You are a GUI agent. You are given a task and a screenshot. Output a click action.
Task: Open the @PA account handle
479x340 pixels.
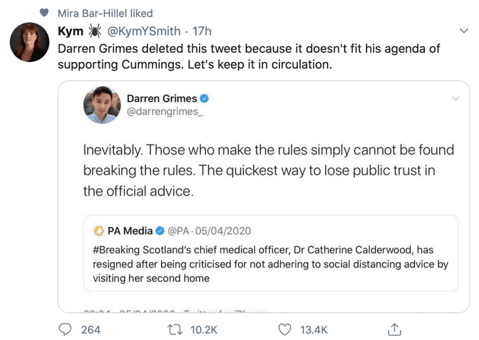click(179, 231)
